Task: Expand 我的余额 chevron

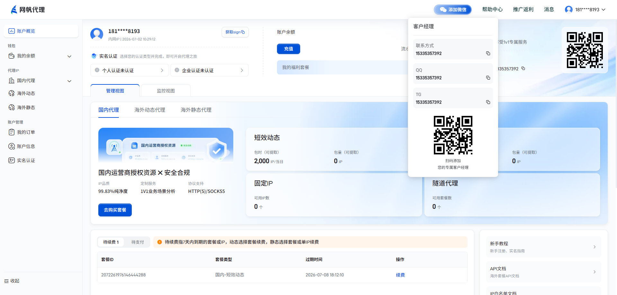Action: click(69, 56)
